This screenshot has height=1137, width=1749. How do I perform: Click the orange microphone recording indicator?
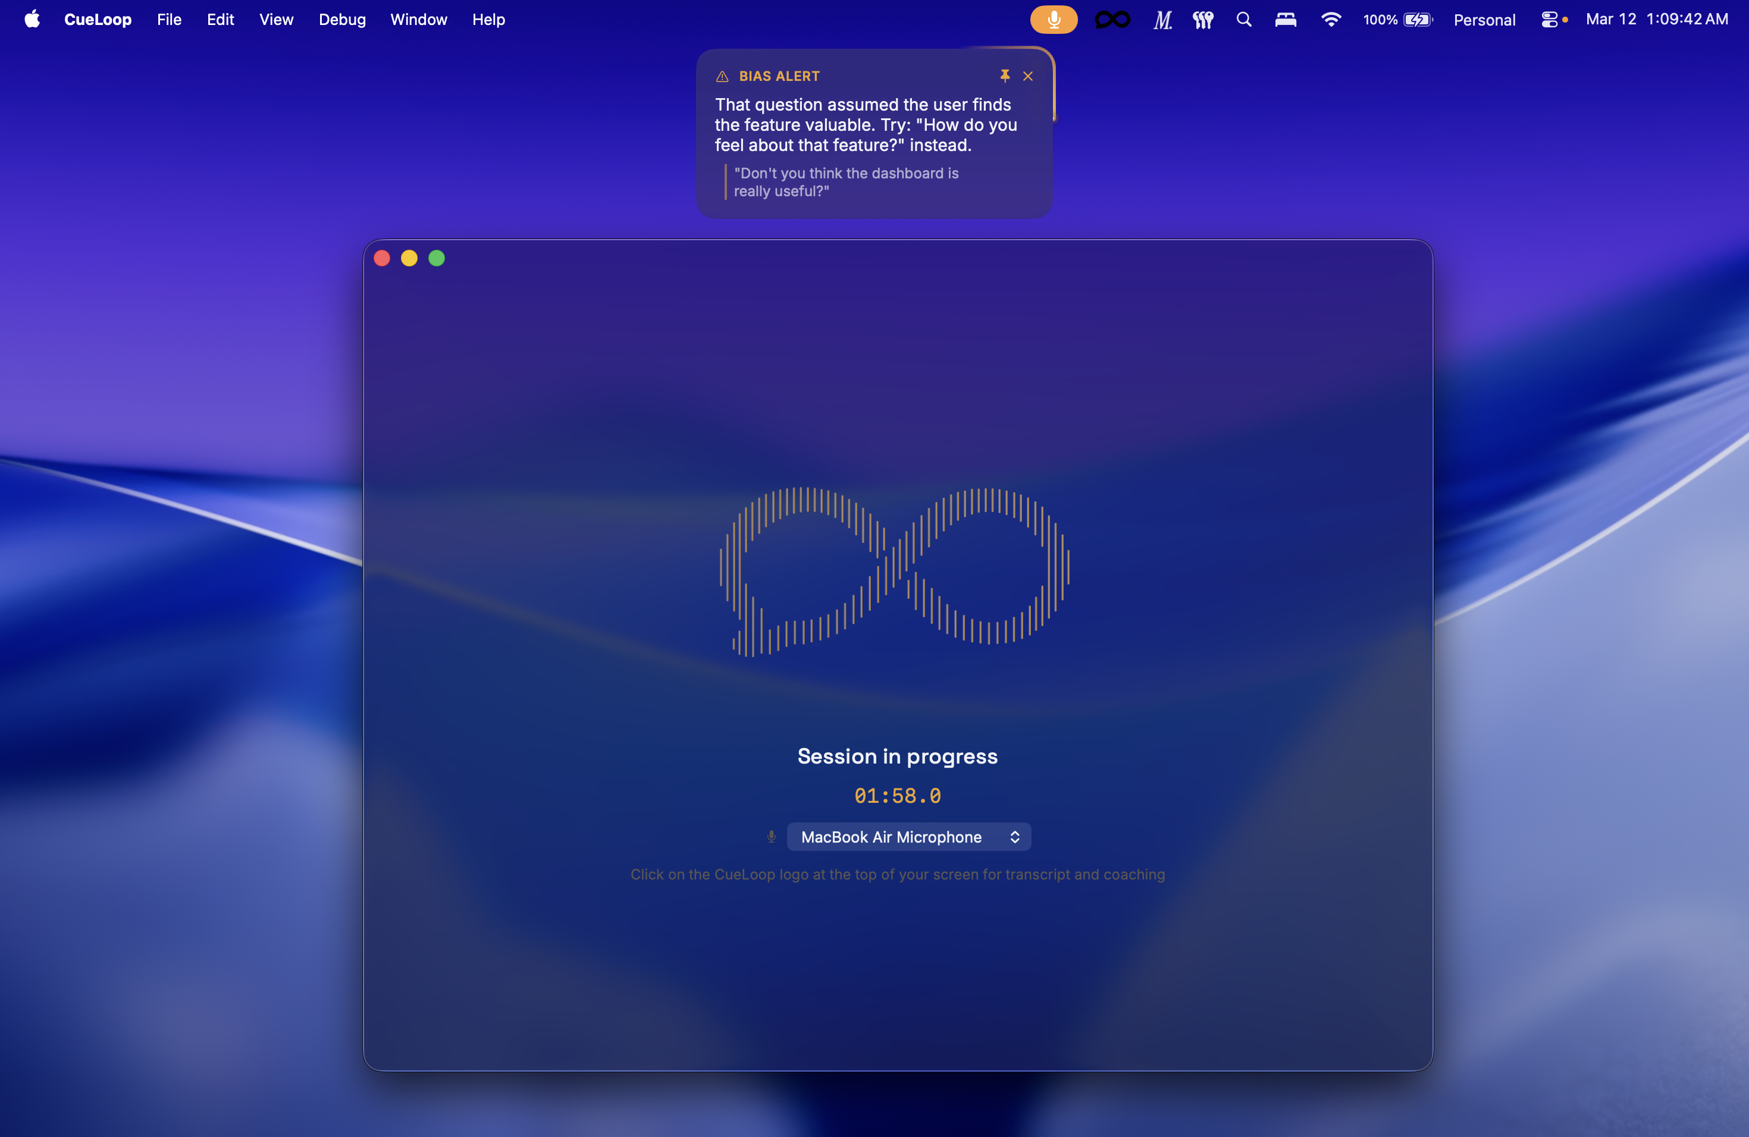[x=1053, y=20]
